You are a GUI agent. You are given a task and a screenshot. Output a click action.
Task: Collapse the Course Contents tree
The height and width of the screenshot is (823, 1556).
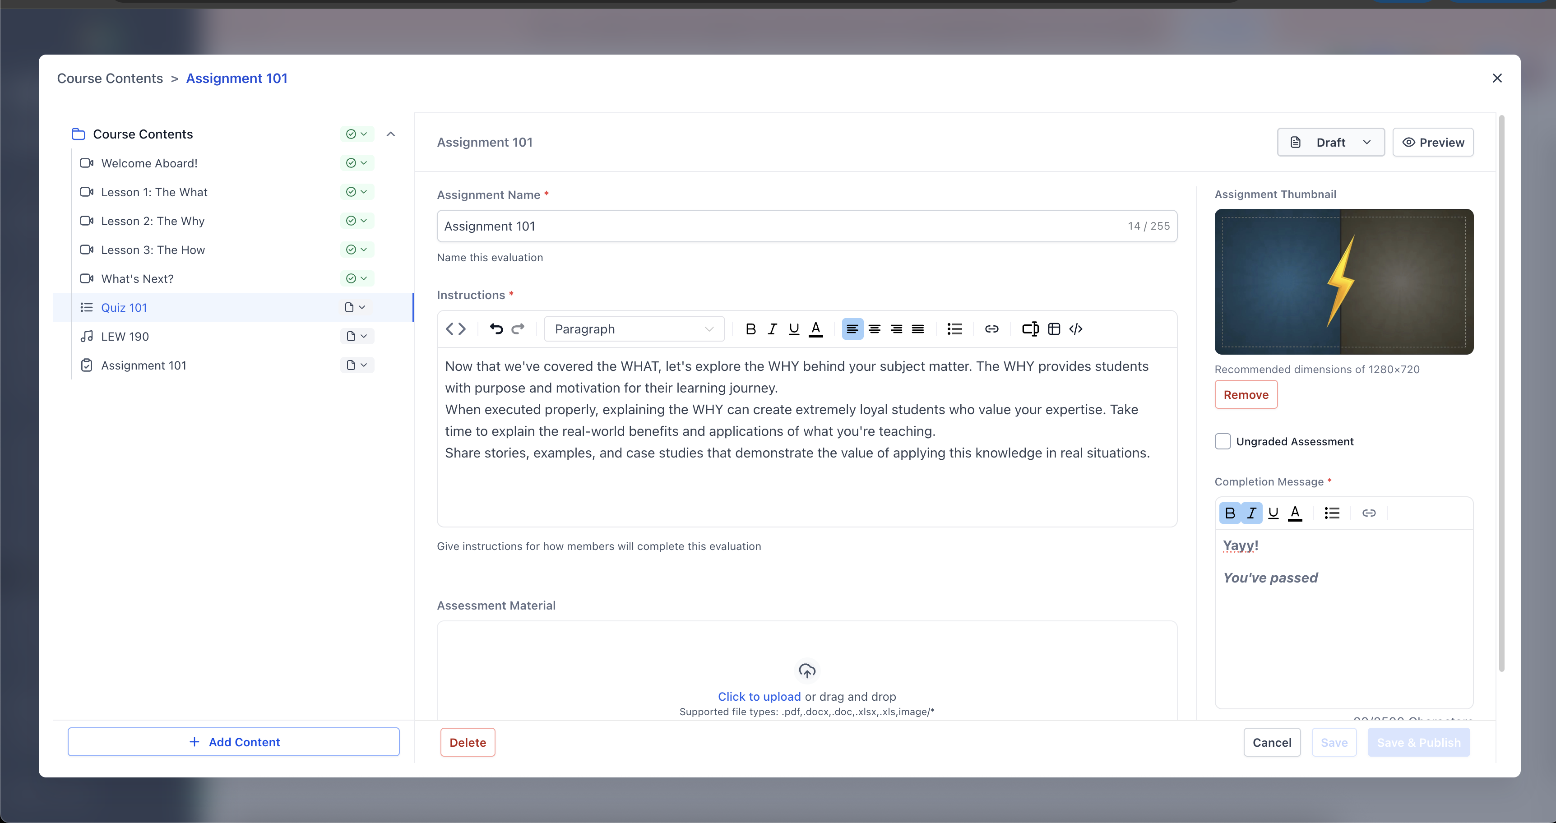(390, 134)
